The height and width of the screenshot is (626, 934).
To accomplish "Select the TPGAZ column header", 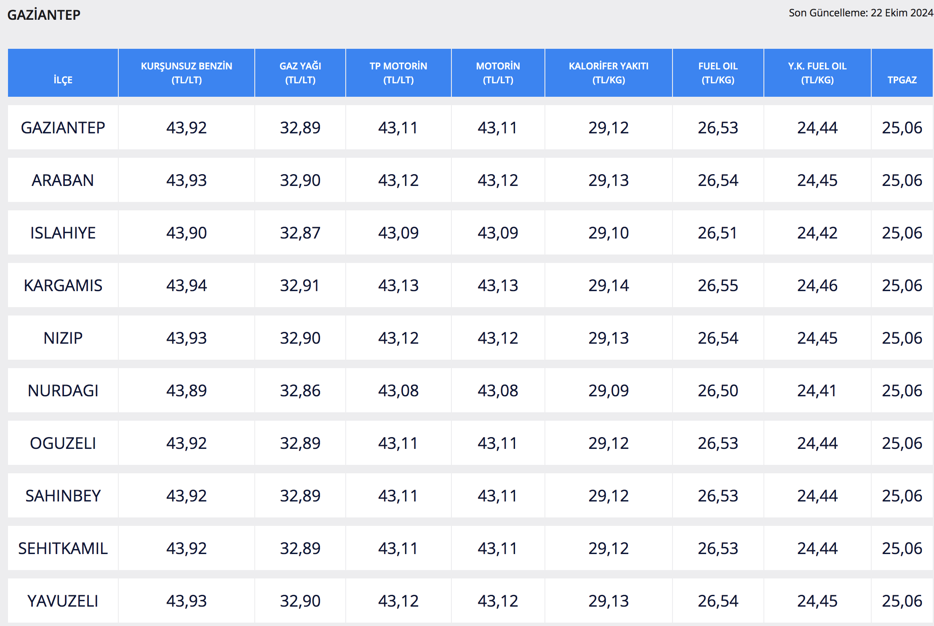I will [902, 80].
